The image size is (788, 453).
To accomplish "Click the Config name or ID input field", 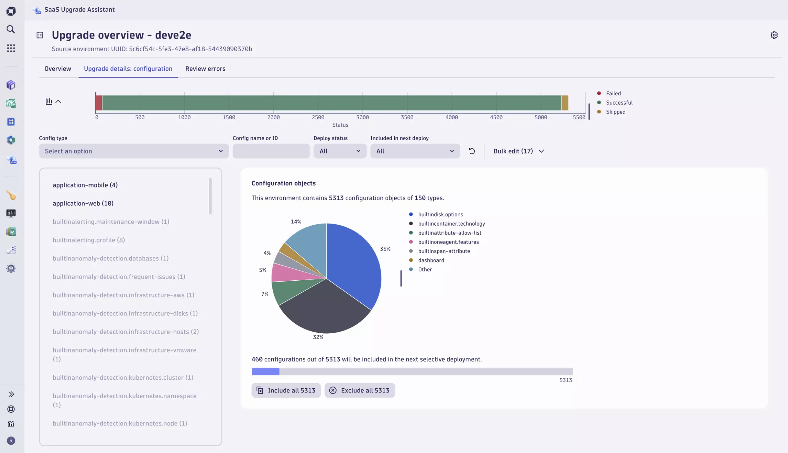I will (x=271, y=151).
